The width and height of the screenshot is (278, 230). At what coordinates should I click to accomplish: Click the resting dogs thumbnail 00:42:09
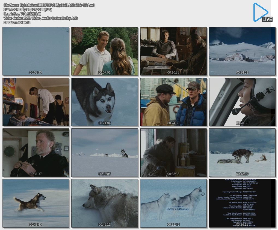click(x=242, y=153)
